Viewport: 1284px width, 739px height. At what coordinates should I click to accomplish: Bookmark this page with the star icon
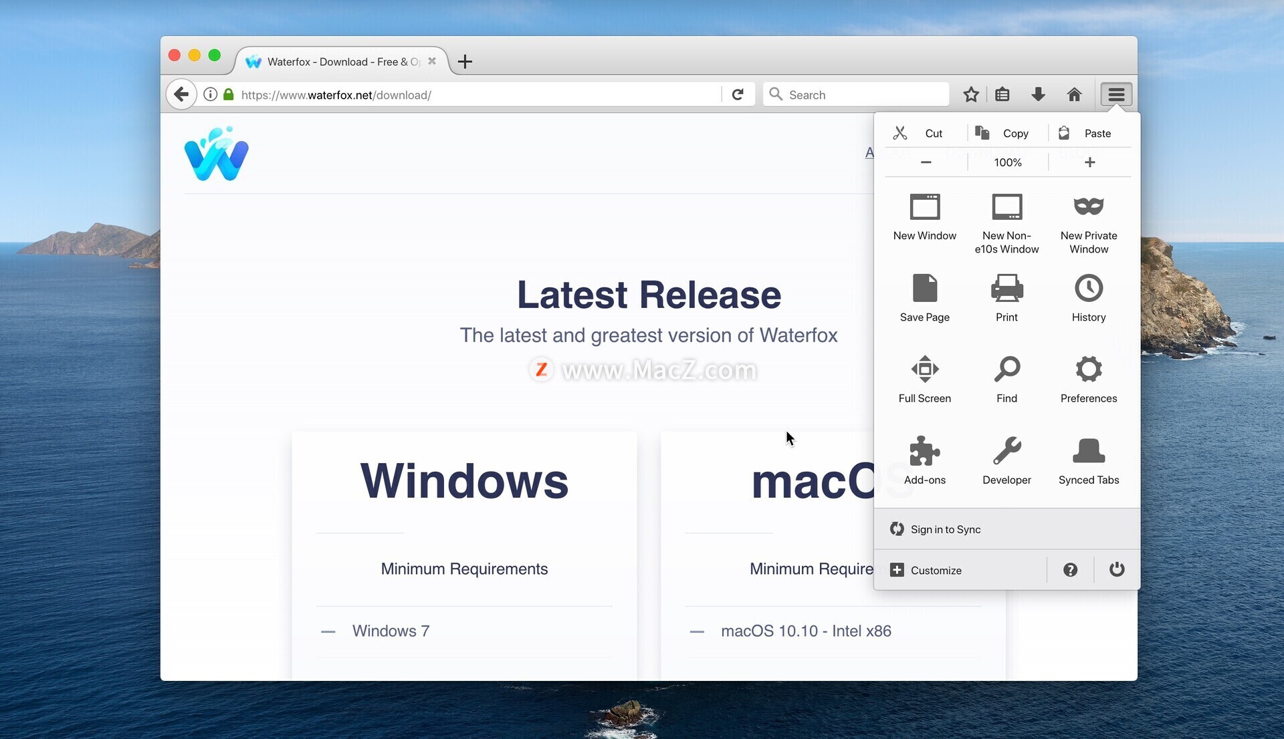[971, 94]
